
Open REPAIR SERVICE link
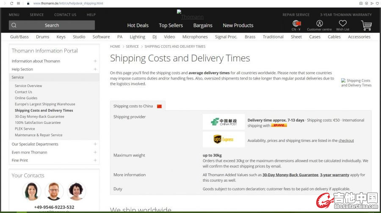pos(296,15)
